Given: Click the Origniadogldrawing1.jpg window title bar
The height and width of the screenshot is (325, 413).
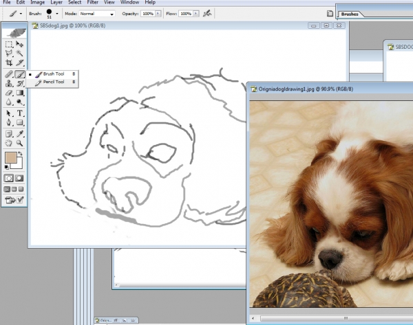Looking at the screenshot, I should pos(331,89).
